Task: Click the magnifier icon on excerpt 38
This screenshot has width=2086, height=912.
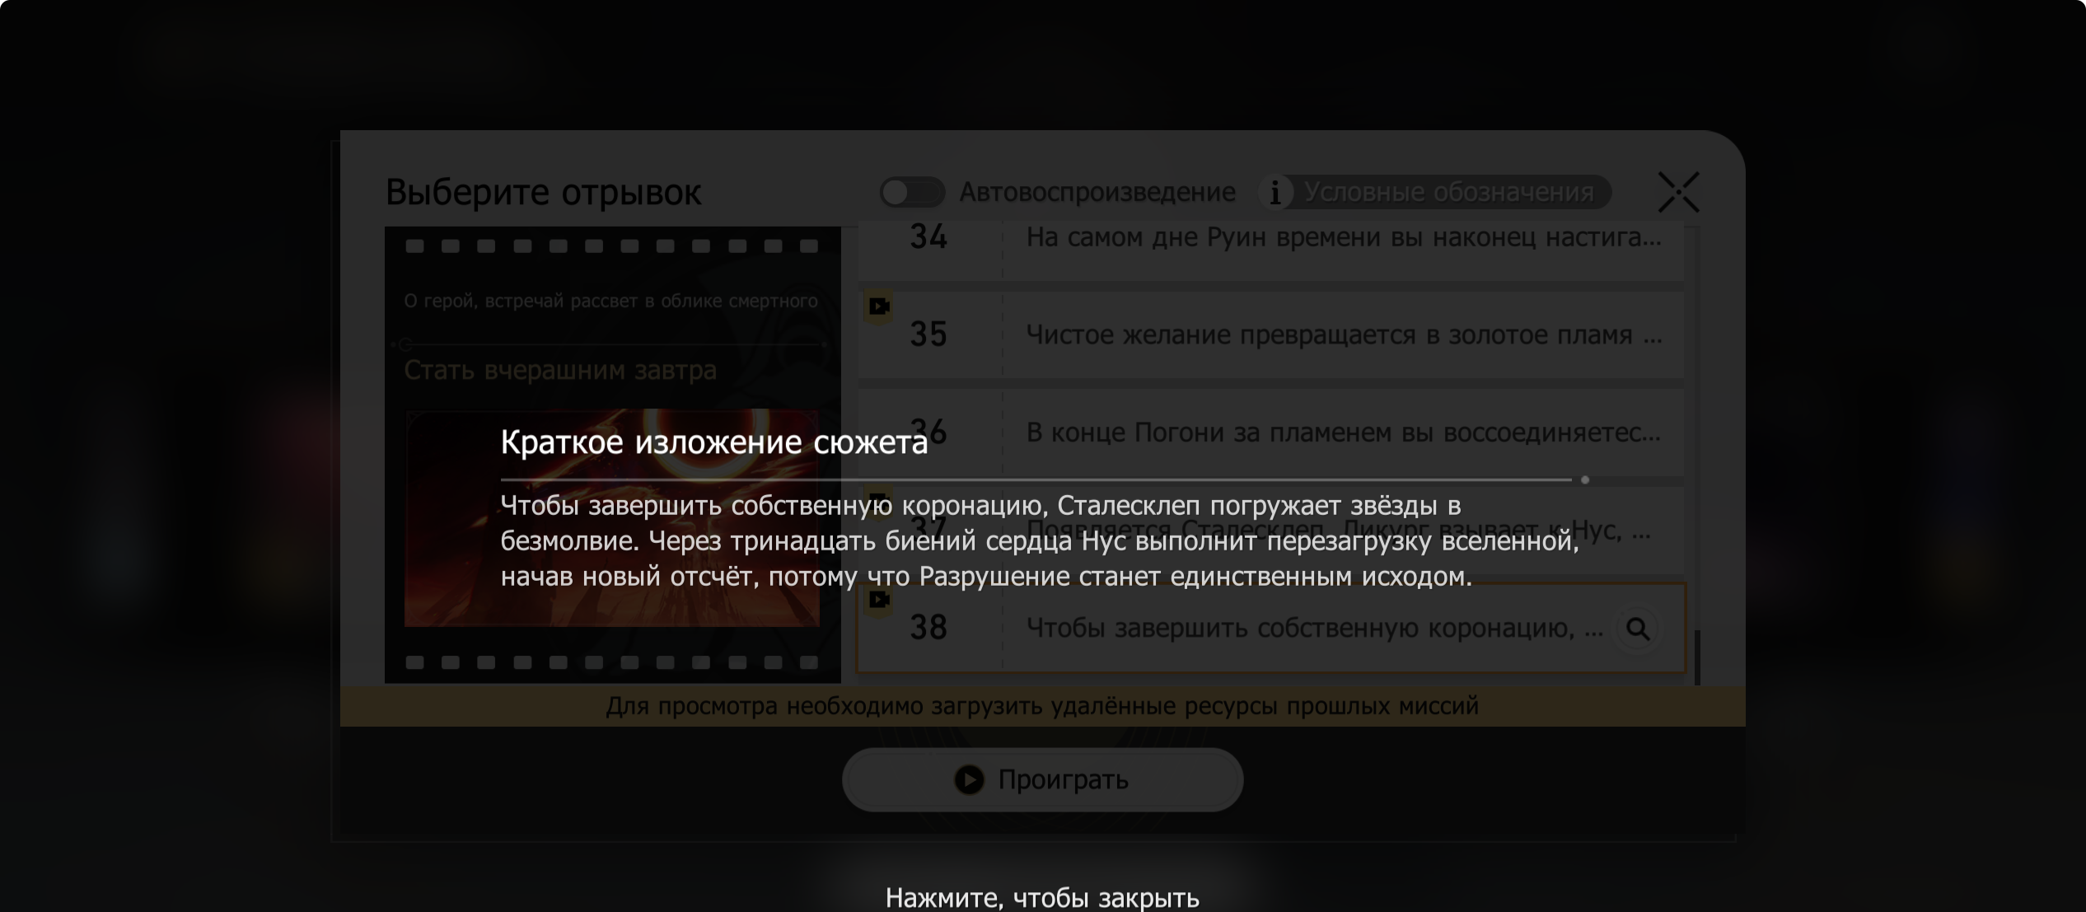Action: click(x=1638, y=629)
